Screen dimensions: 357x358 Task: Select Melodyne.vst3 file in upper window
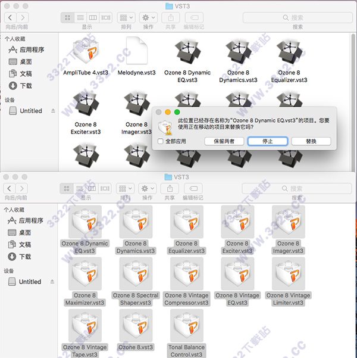(x=136, y=51)
